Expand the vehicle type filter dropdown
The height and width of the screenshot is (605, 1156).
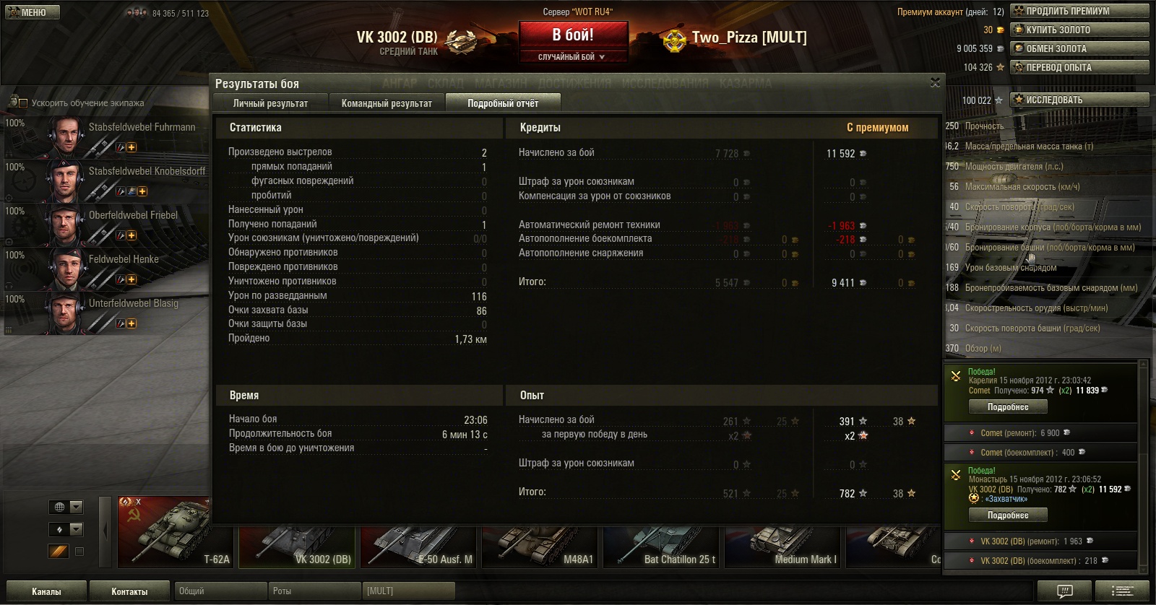(x=66, y=529)
